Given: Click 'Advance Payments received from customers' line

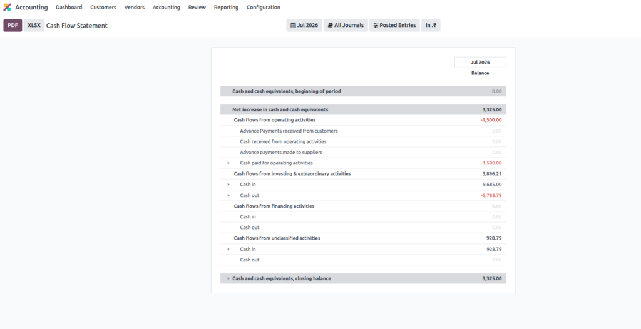Looking at the screenshot, I should (x=289, y=131).
